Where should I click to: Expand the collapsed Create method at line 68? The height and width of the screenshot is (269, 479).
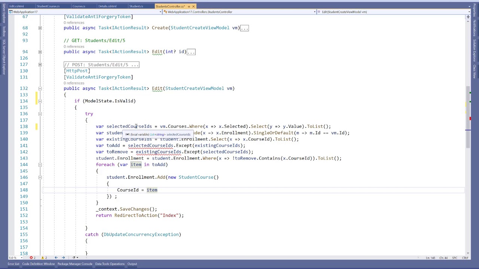point(40,28)
